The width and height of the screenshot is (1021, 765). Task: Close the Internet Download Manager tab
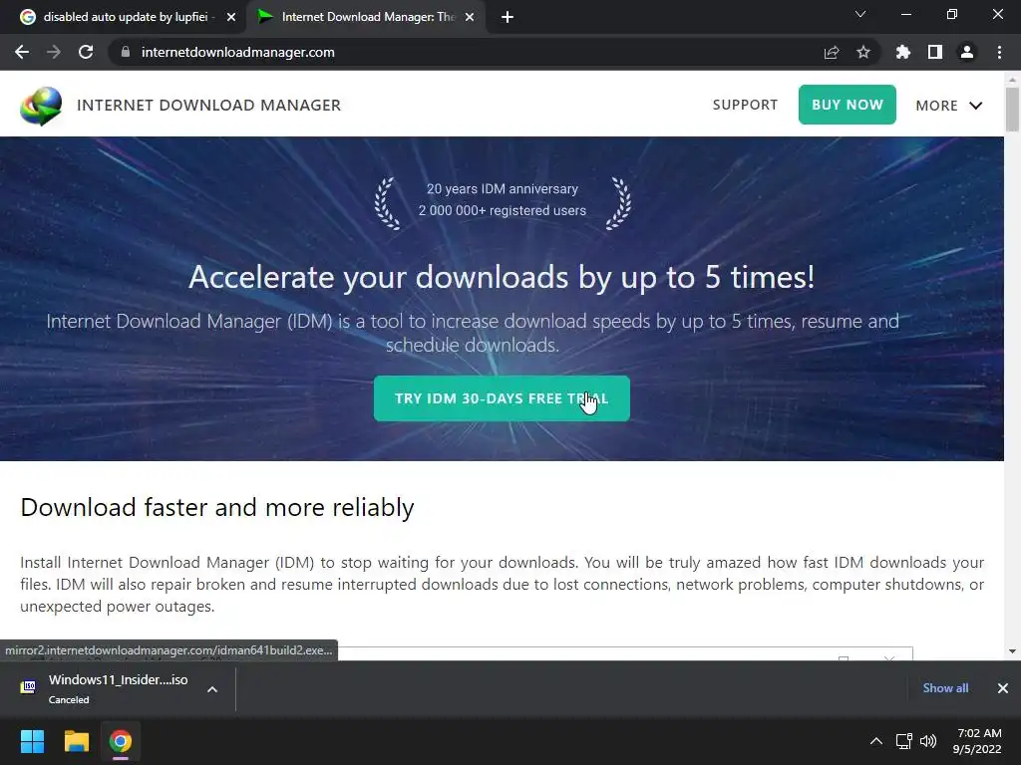[x=470, y=17]
